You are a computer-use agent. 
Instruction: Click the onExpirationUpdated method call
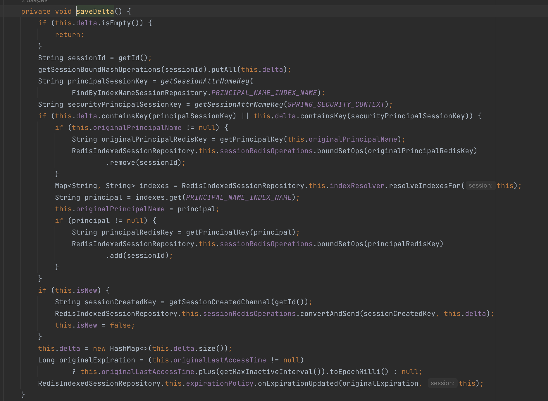coord(298,383)
